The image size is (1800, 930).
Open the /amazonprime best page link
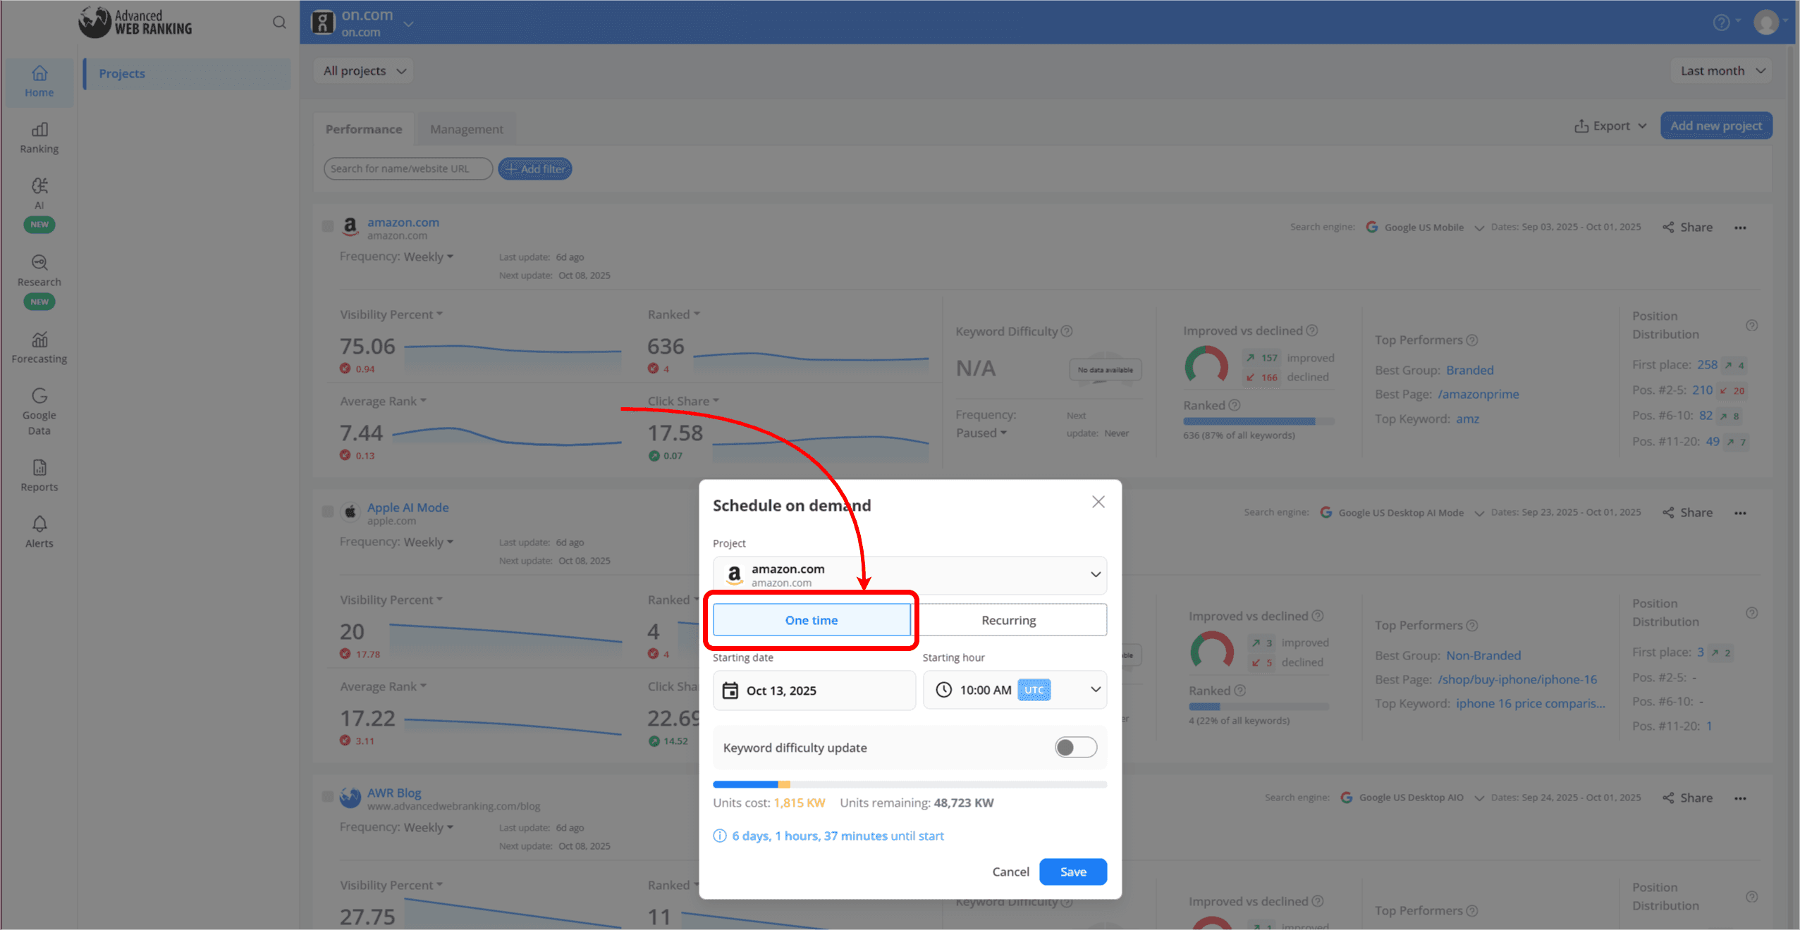tap(1478, 395)
